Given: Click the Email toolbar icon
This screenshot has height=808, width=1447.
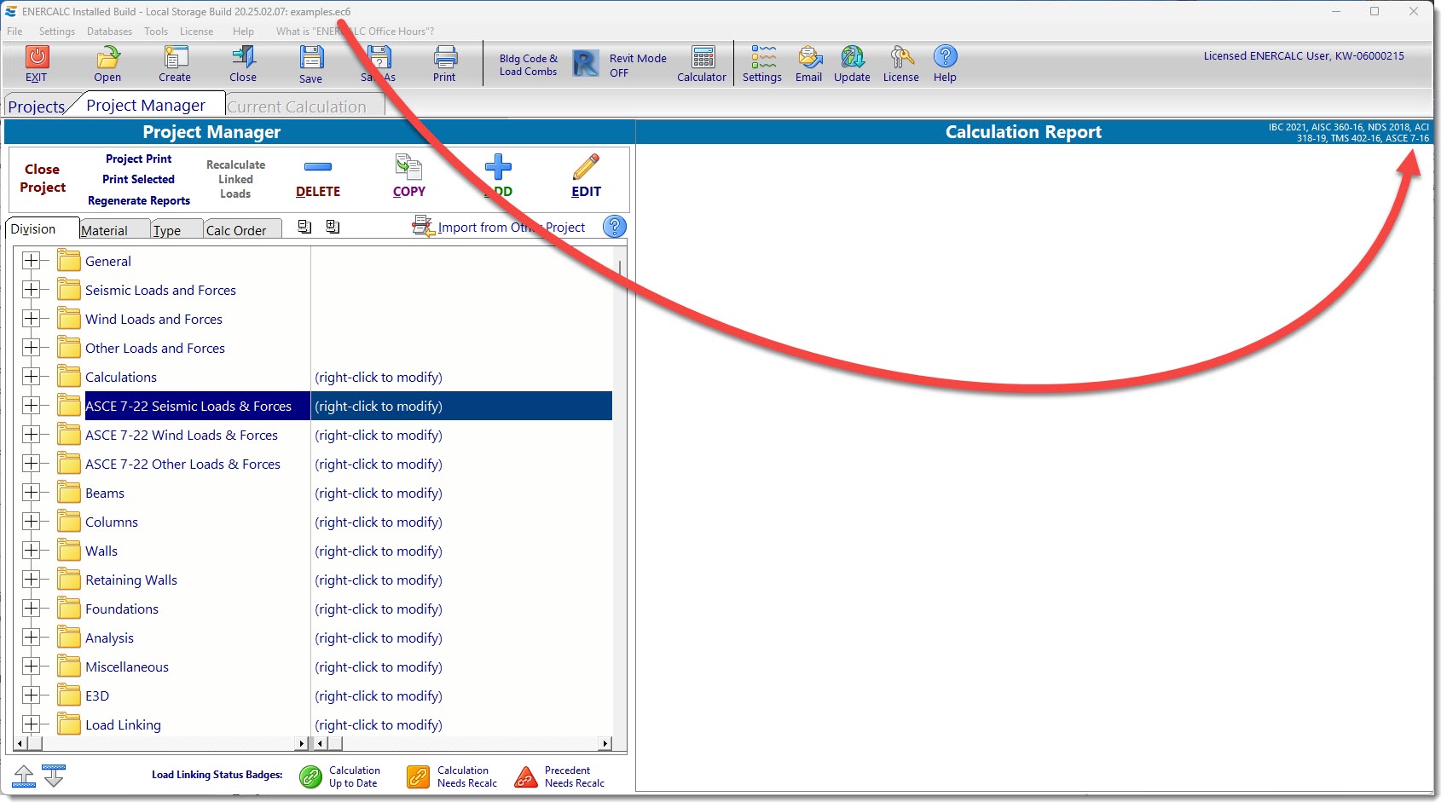Looking at the screenshot, I should pyautogui.click(x=809, y=57).
